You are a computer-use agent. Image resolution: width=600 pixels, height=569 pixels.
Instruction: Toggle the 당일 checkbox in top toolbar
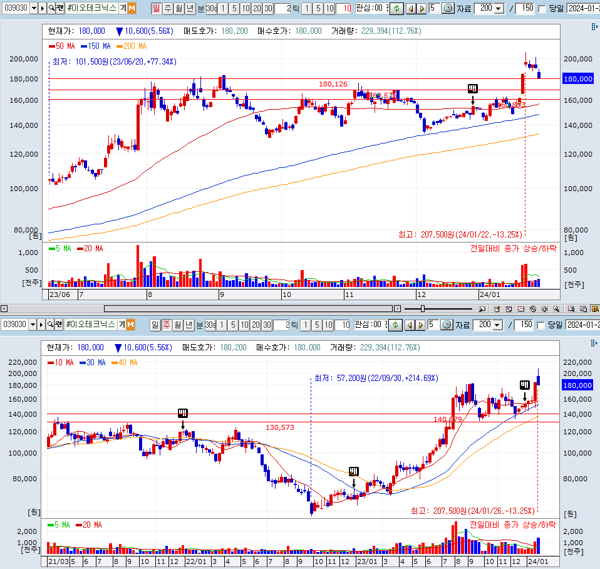[x=542, y=9]
